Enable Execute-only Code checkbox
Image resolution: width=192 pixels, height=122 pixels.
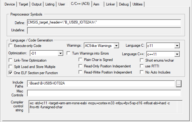tap(11, 46)
